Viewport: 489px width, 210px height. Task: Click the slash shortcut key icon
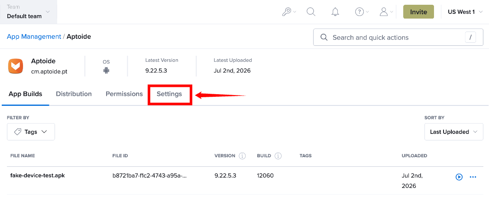471,37
